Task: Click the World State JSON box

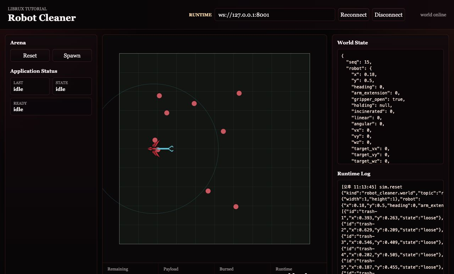Action: coord(390,106)
